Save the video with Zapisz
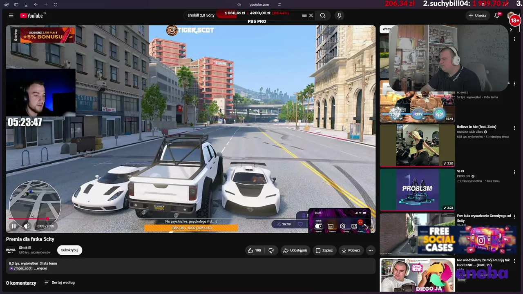 coord(324,250)
